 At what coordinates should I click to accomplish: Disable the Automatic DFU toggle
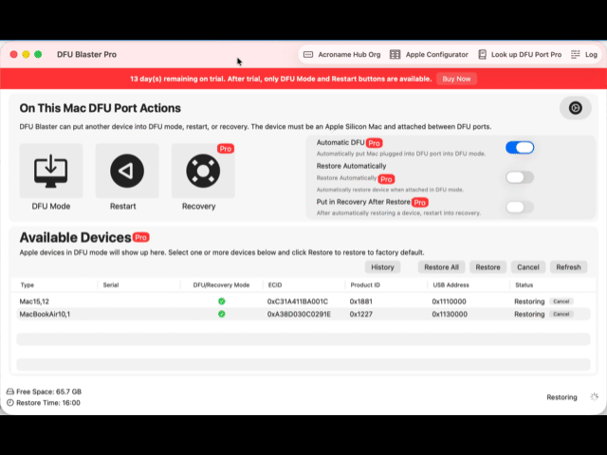pyautogui.click(x=520, y=147)
